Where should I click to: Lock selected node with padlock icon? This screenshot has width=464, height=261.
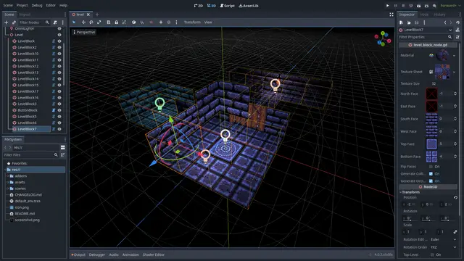point(116,22)
